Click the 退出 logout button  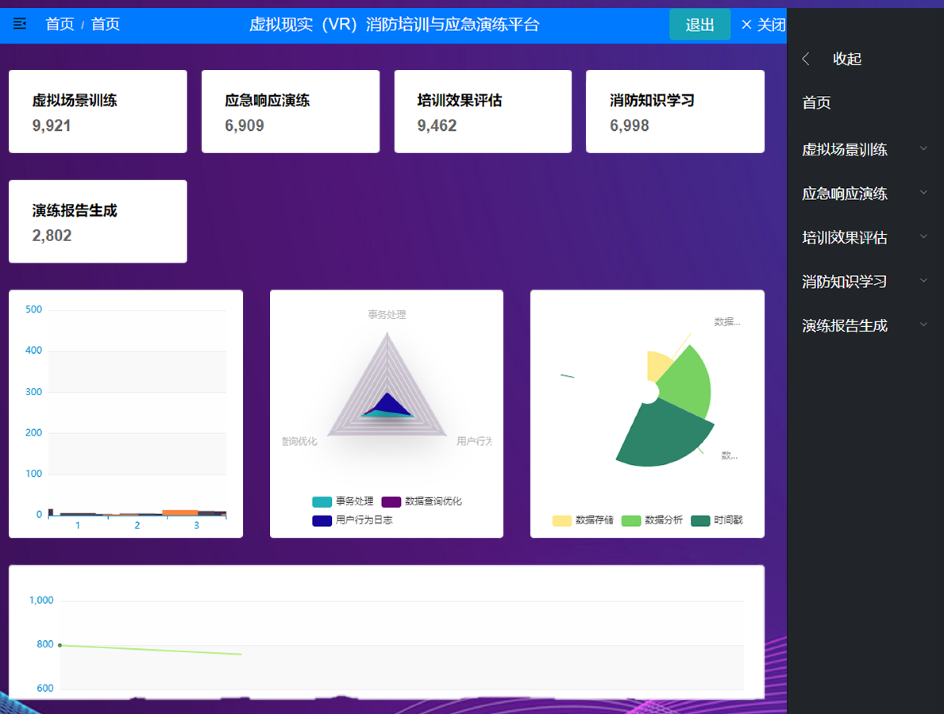(x=699, y=25)
